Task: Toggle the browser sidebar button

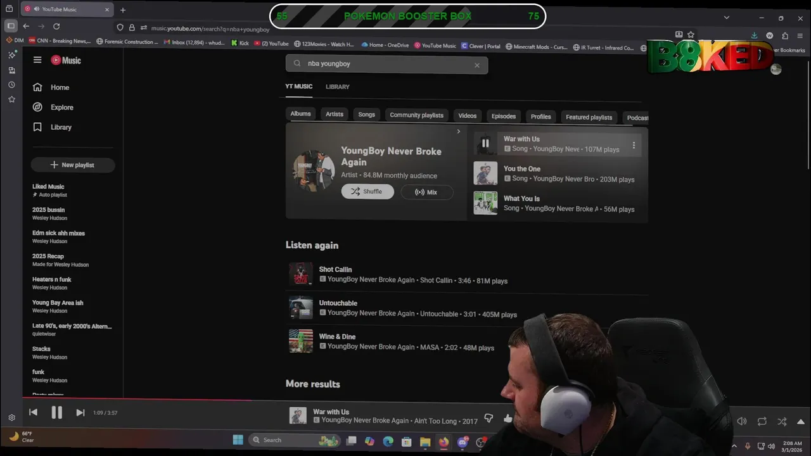Action: click(x=11, y=26)
